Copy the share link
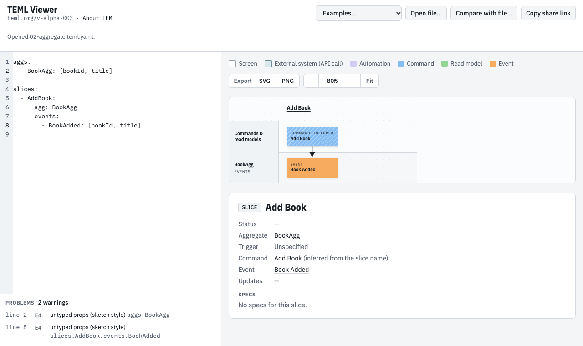The height and width of the screenshot is (346, 583). pyautogui.click(x=548, y=13)
